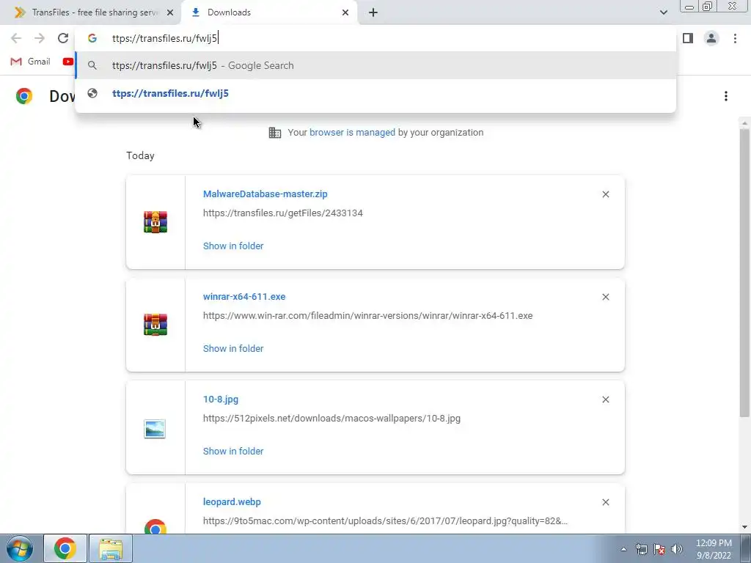Click the 'Today' date heading
Viewport: 751px width, 563px height.
pos(140,155)
